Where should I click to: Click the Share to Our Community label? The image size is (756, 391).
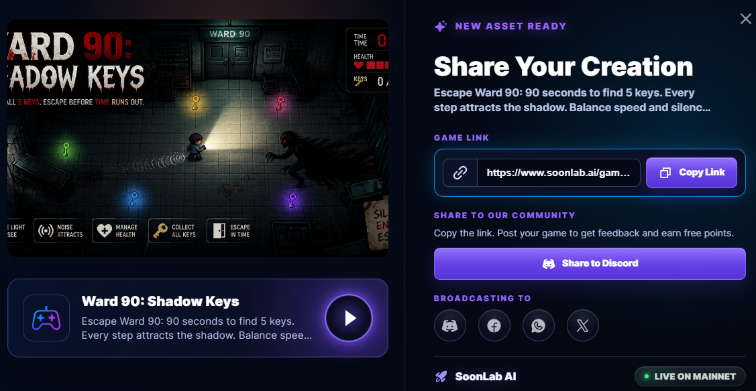(x=504, y=216)
